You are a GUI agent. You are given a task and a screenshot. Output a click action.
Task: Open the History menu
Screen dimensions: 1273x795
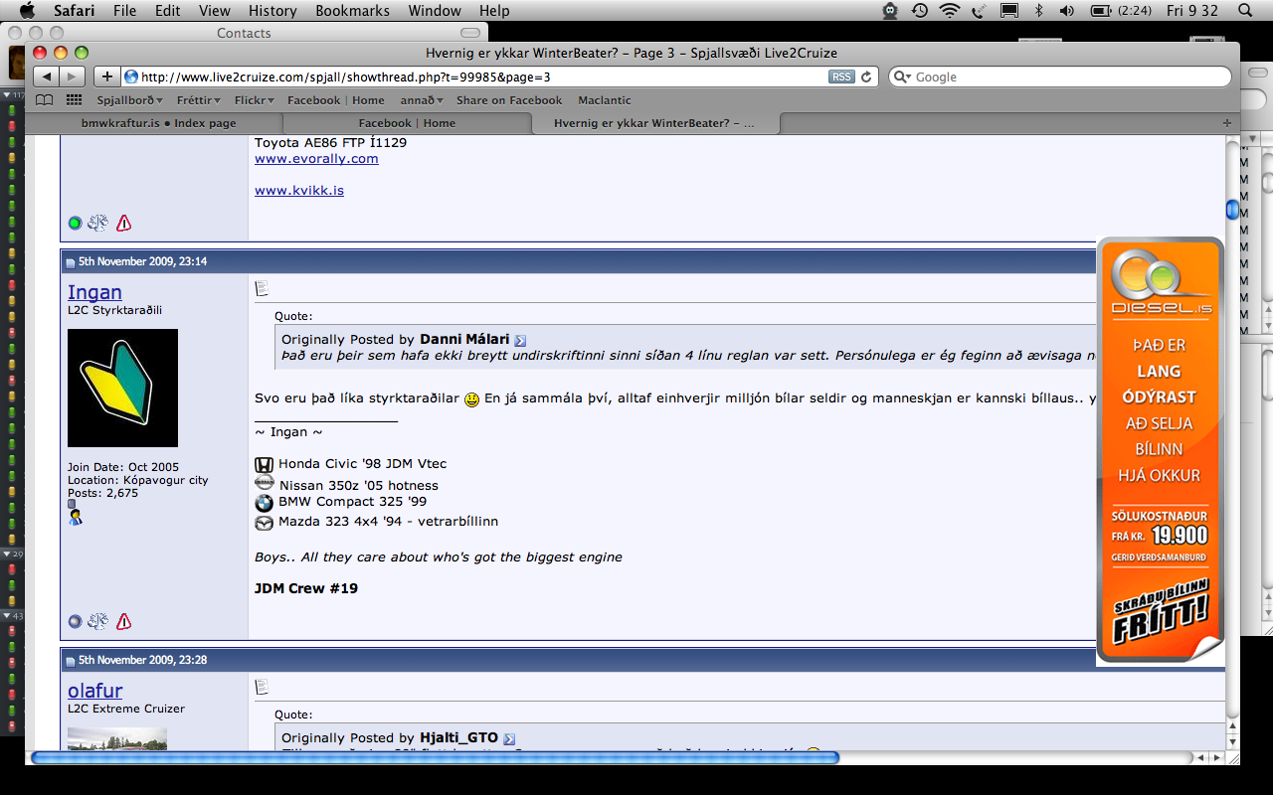[273, 11]
